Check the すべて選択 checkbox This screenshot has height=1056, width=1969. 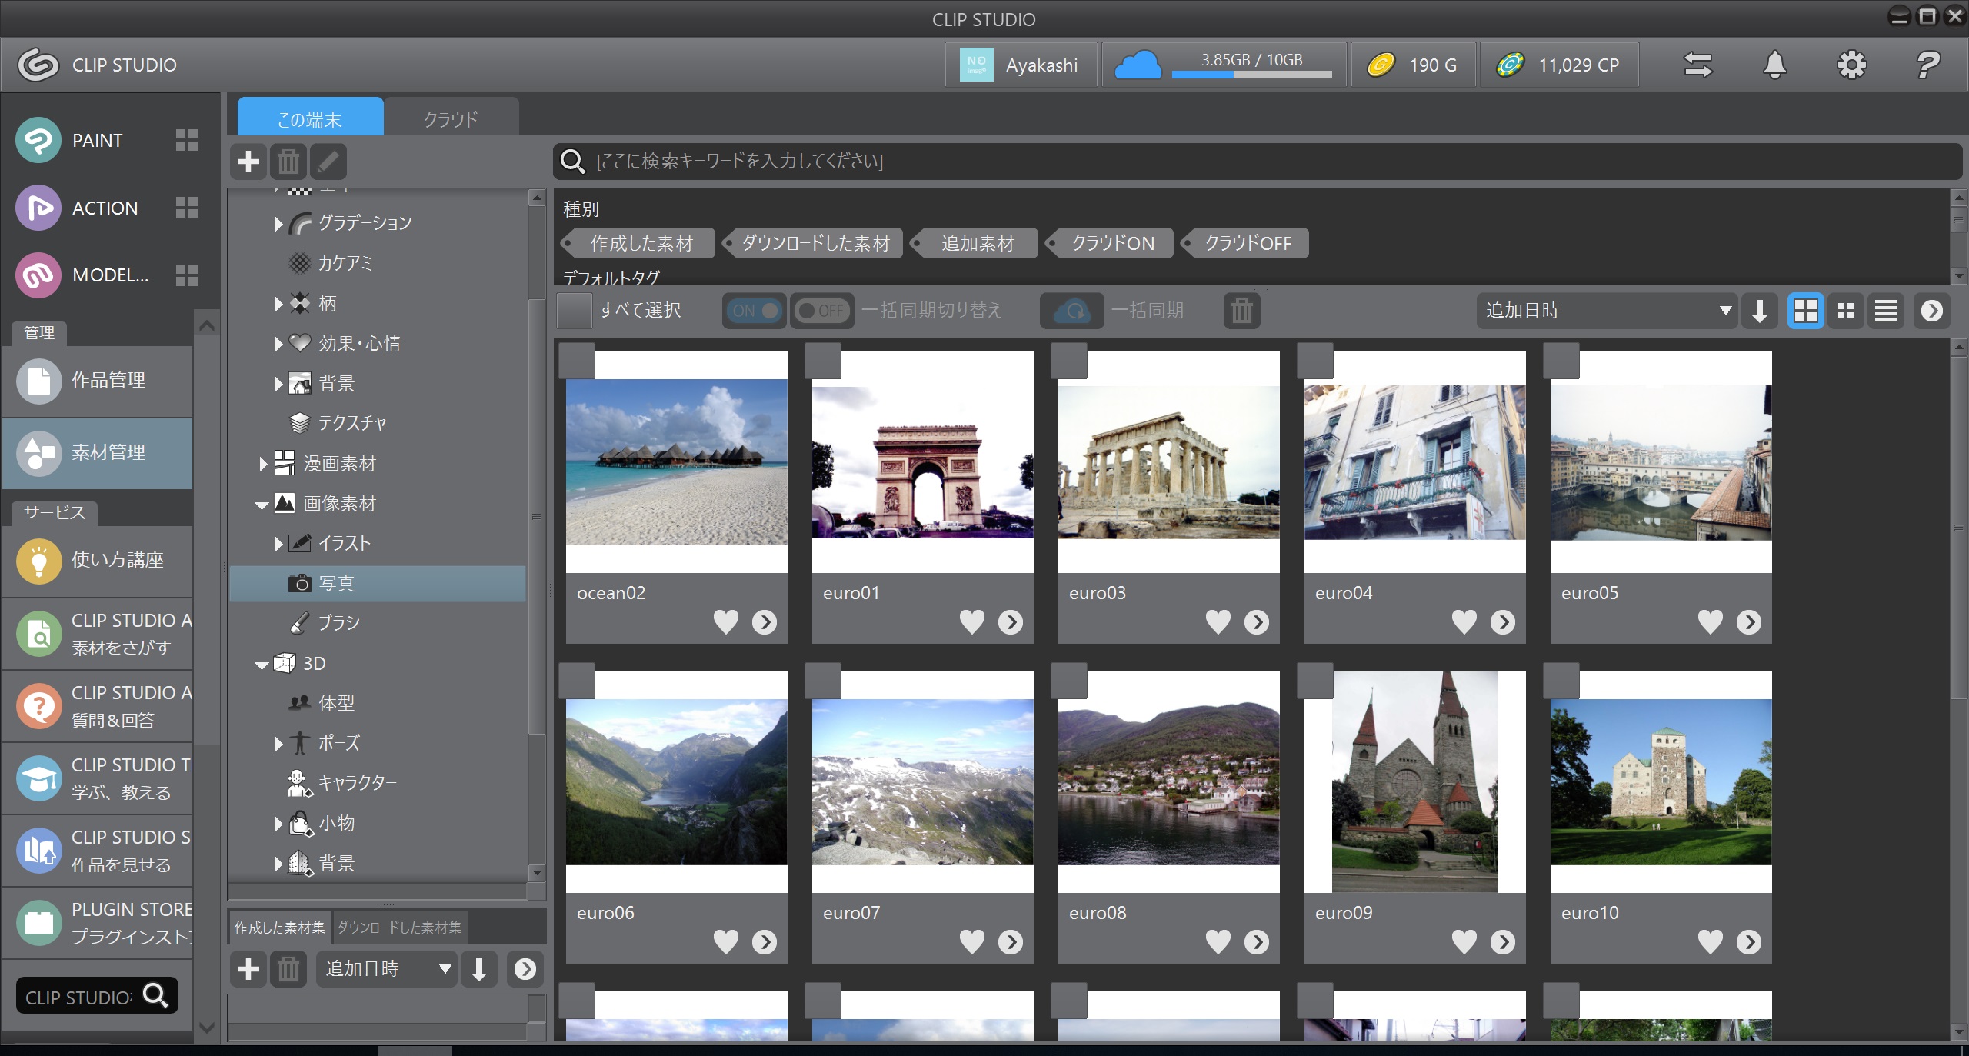(x=575, y=311)
